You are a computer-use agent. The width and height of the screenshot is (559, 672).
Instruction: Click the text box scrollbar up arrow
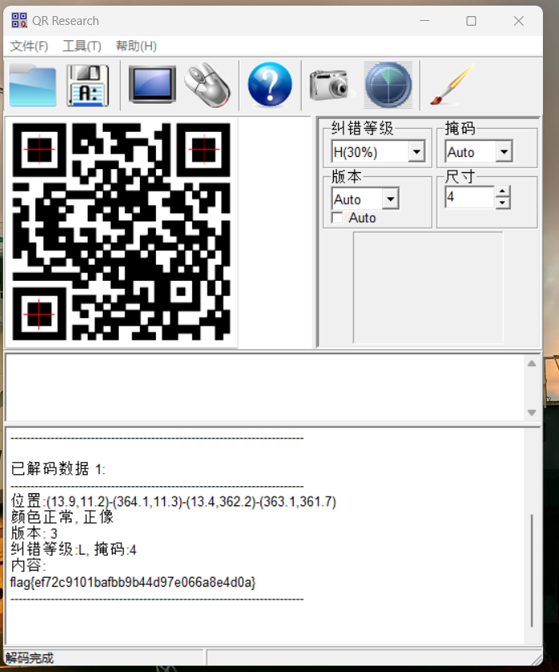532,364
